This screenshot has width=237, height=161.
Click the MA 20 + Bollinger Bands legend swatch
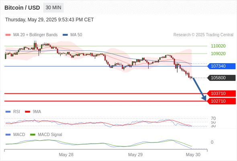pyautogui.click(x=8, y=35)
